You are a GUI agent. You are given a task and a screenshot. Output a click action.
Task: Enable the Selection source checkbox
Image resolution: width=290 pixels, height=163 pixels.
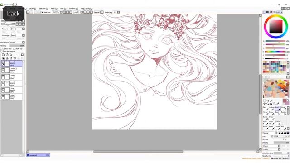[x=1, y=51]
